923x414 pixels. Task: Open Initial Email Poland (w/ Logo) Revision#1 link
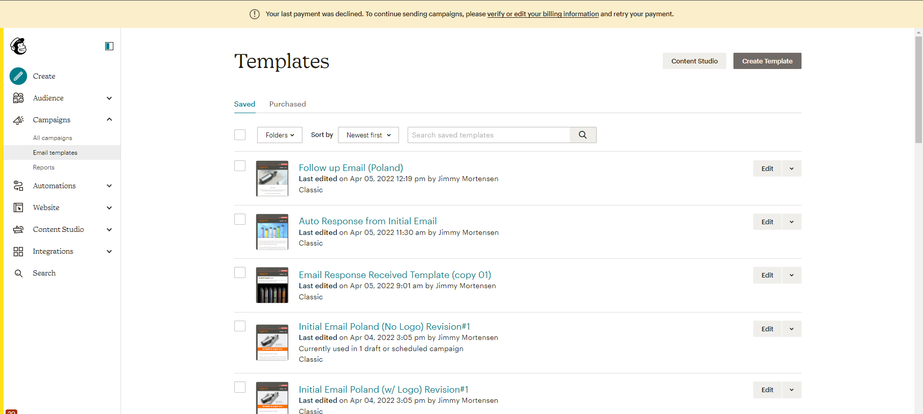383,390
